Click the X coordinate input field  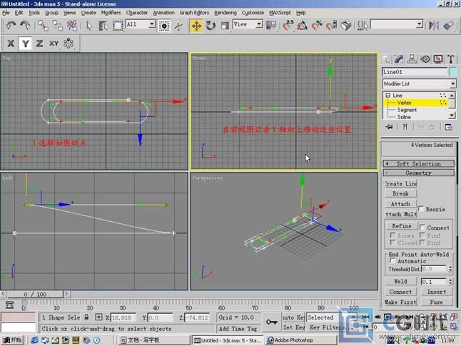tap(123, 317)
